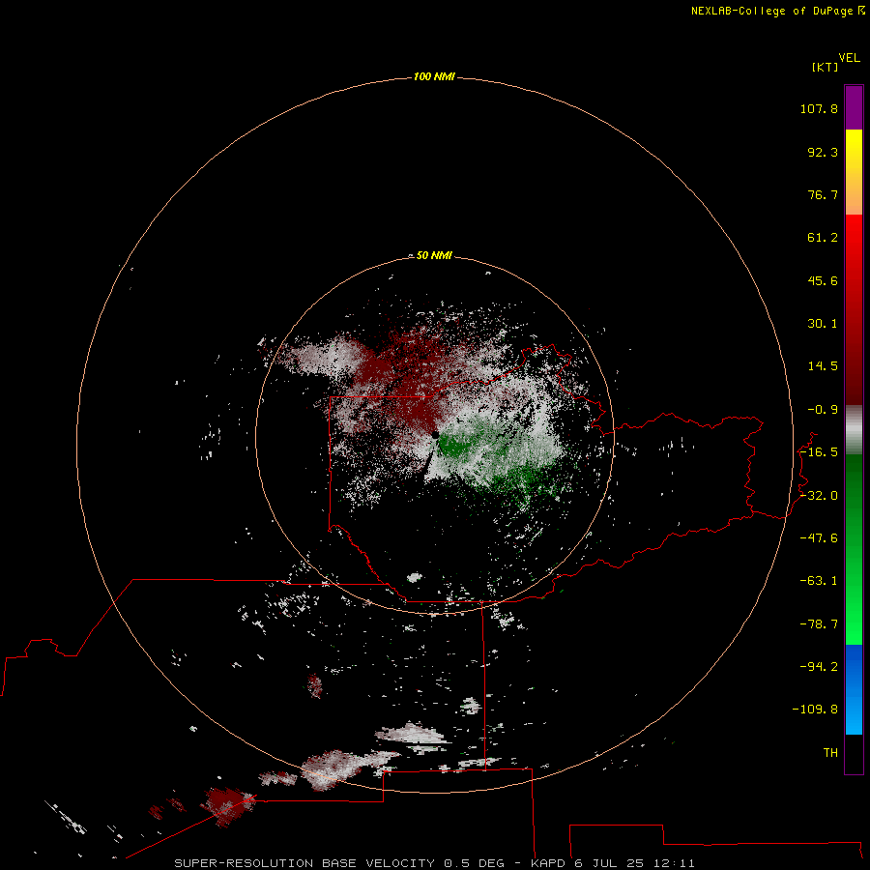Select the 14.5 legend value
This screenshot has width=870, height=870.
823,366
